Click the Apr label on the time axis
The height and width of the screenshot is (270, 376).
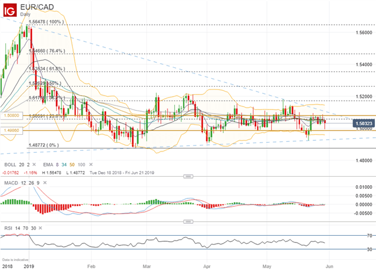point(207,266)
